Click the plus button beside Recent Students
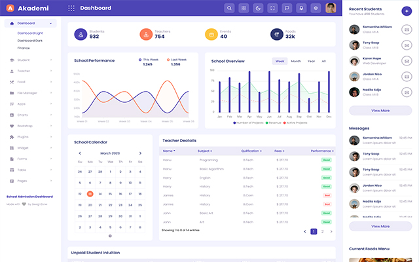Screen dimensions: 419x262 tap(407, 11)
